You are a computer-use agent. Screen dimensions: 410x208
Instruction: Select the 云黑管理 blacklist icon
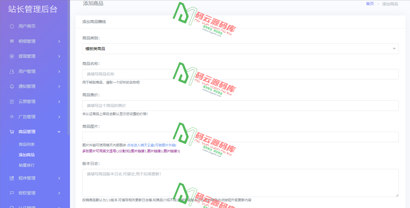coord(12,101)
